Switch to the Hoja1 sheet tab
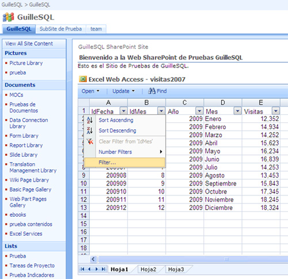This screenshot has height=279, width=288. click(119, 269)
